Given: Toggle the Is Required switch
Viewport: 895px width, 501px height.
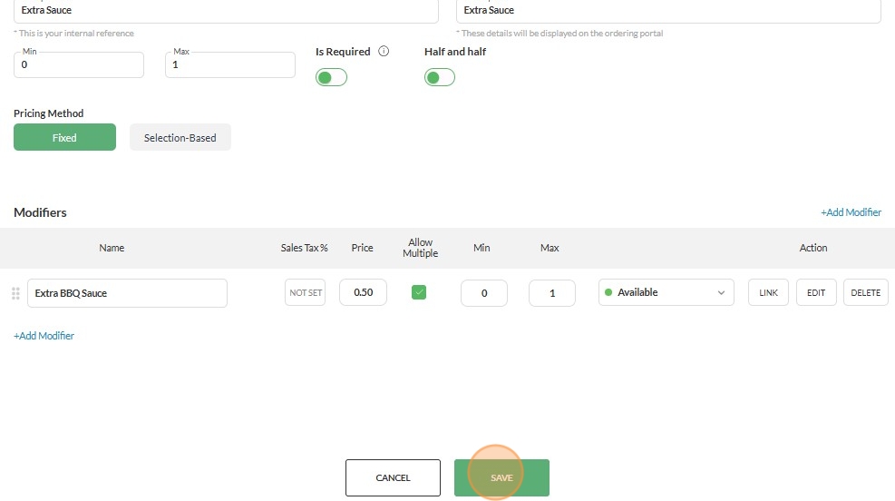Looking at the screenshot, I should (x=331, y=77).
